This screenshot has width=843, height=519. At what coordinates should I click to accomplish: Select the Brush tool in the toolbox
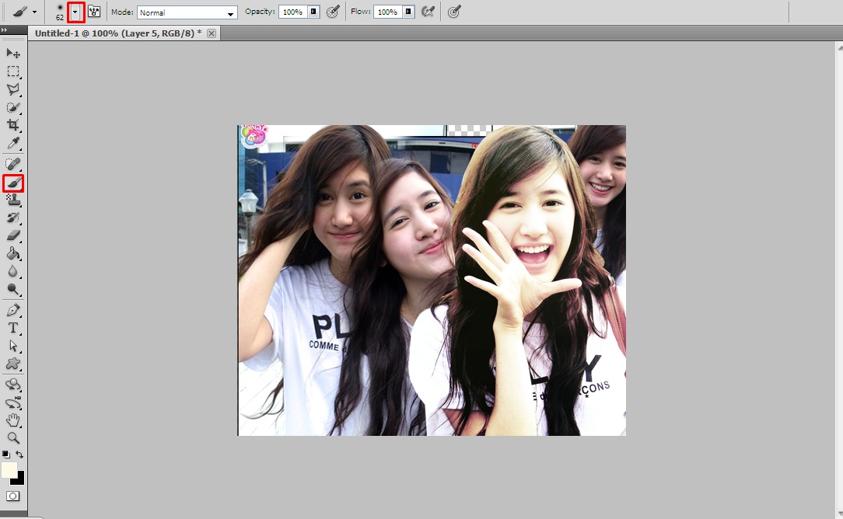(x=13, y=183)
